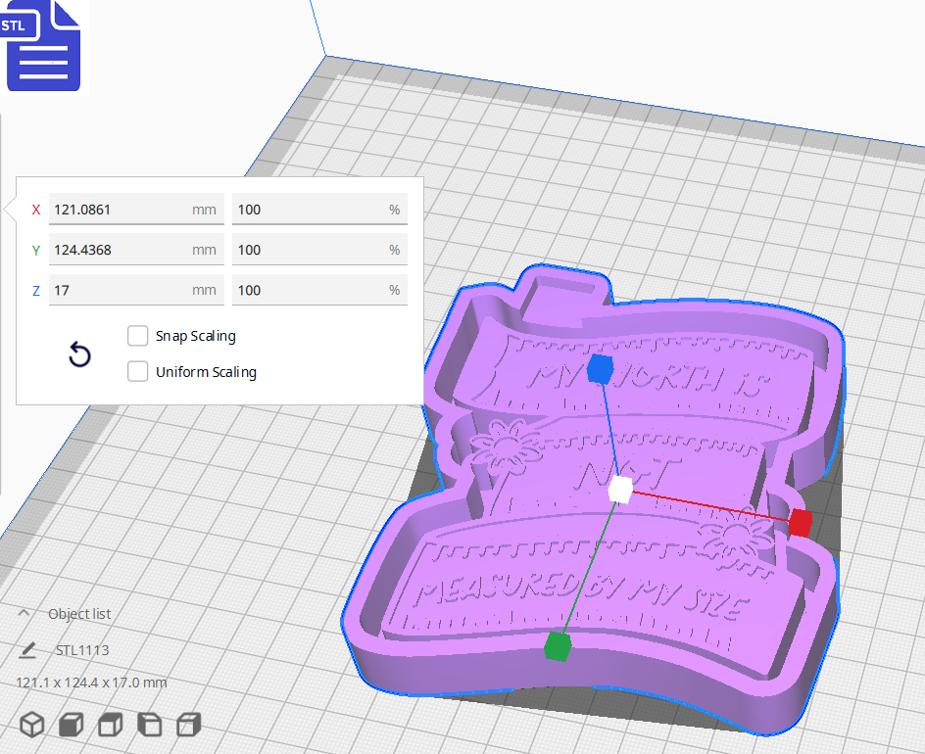Select STL1113 in the Object list
Viewport: 925px width, 754px height.
(x=80, y=649)
